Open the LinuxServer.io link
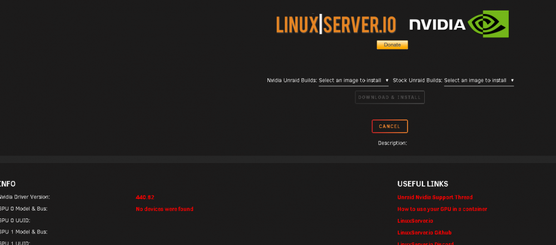 [415, 221]
